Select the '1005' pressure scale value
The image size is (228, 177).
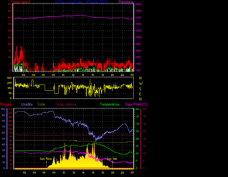tap(139, 31)
